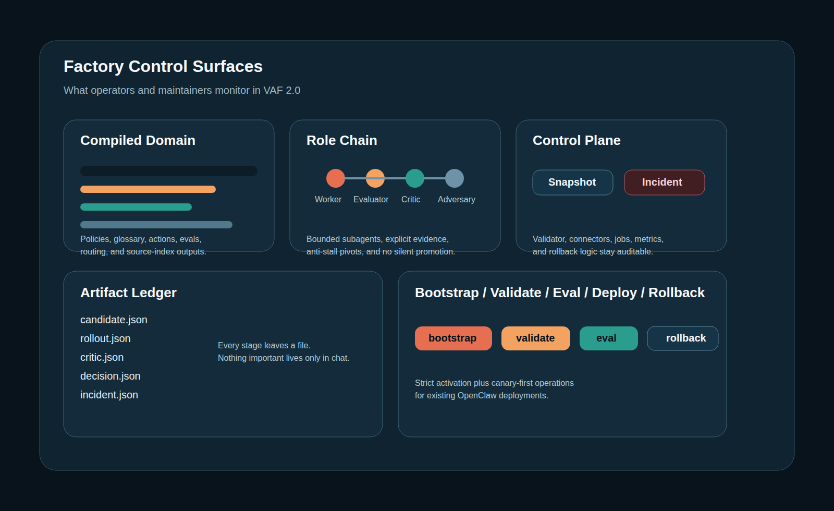This screenshot has height=511, width=834.
Task: Click the 'Policies, glossary, actions, evals,' description
Action: (141, 239)
